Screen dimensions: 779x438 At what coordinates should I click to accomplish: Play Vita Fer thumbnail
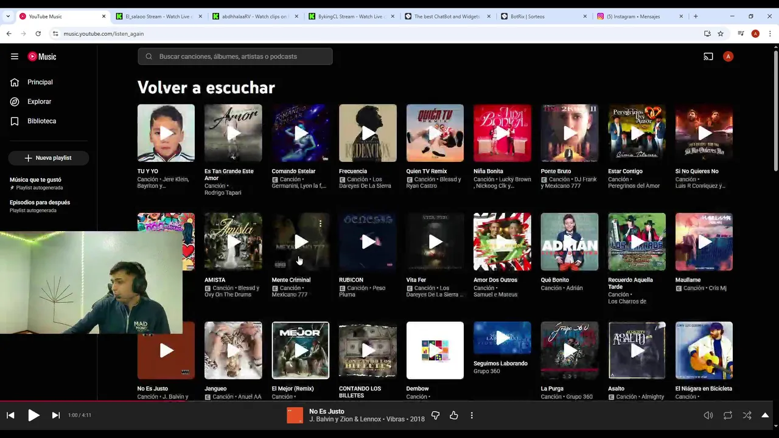(x=435, y=242)
